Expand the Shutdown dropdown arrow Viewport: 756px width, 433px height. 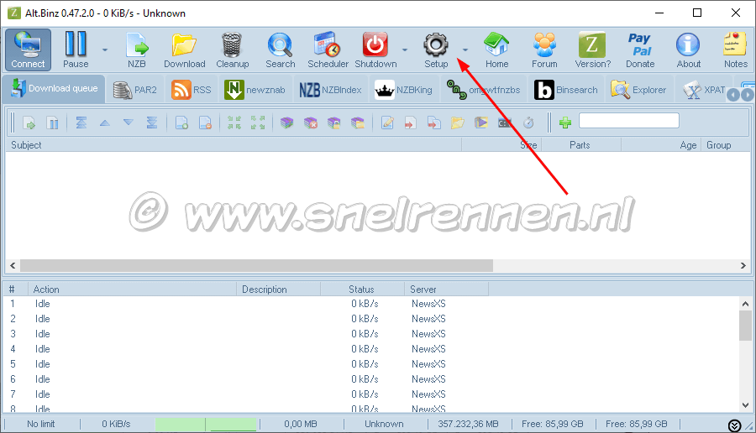[x=405, y=50]
